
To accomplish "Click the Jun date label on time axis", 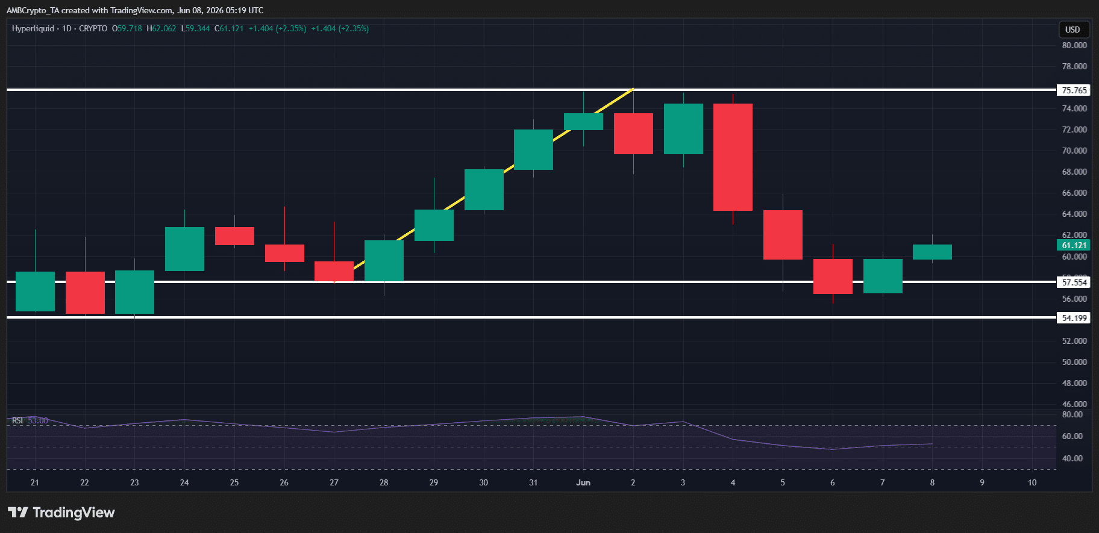I will pos(583,482).
